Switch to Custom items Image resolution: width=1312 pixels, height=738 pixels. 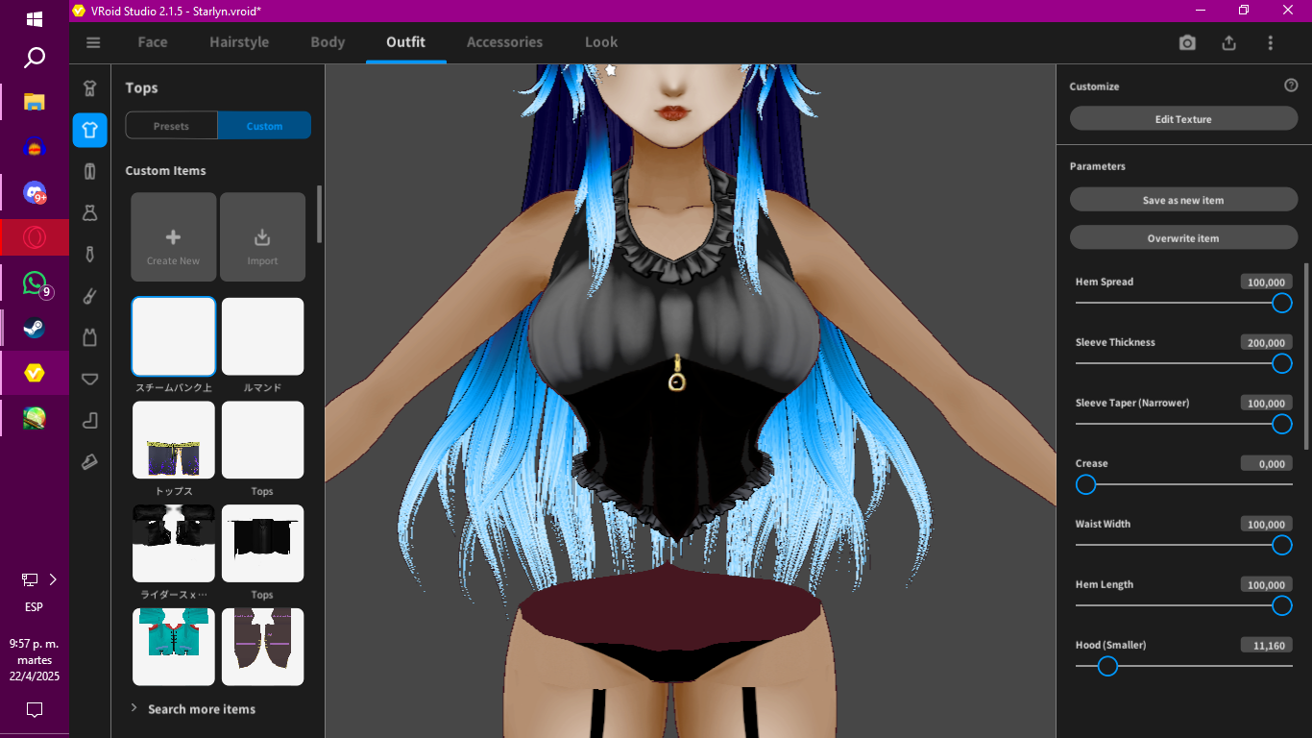pos(264,126)
